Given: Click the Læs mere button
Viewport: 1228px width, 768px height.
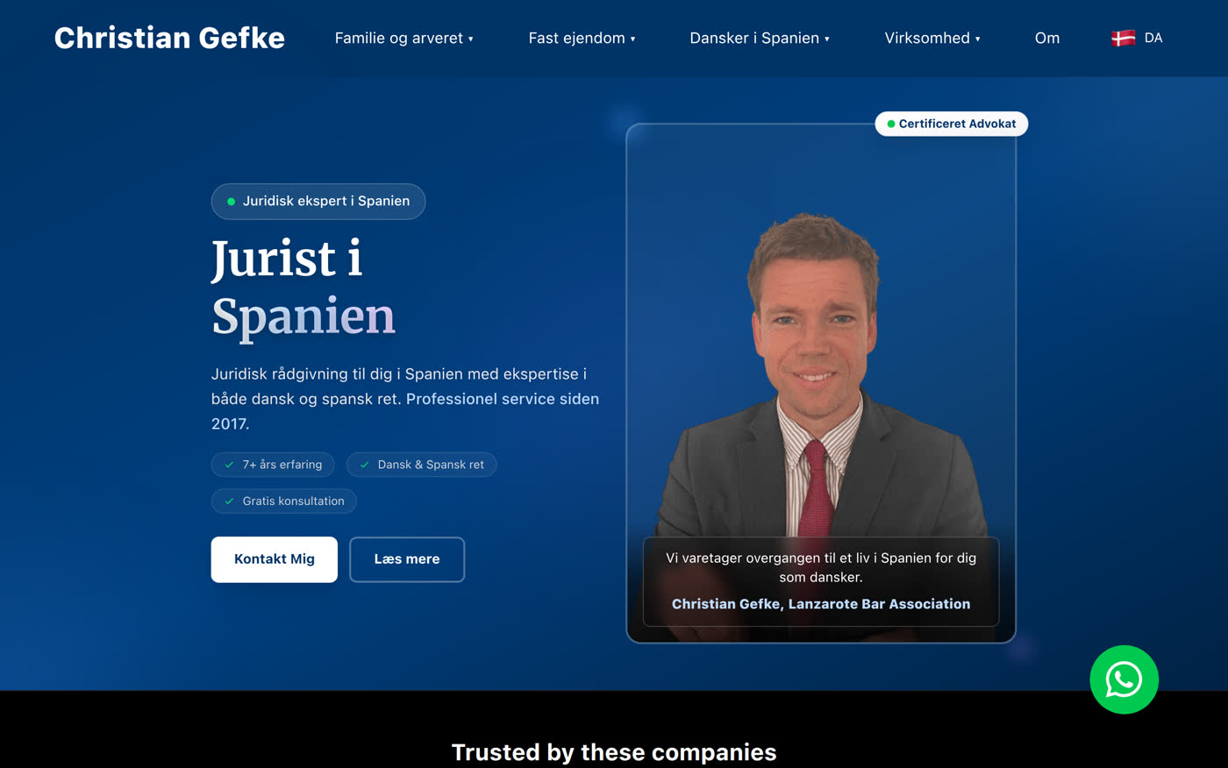Looking at the screenshot, I should tap(407, 559).
